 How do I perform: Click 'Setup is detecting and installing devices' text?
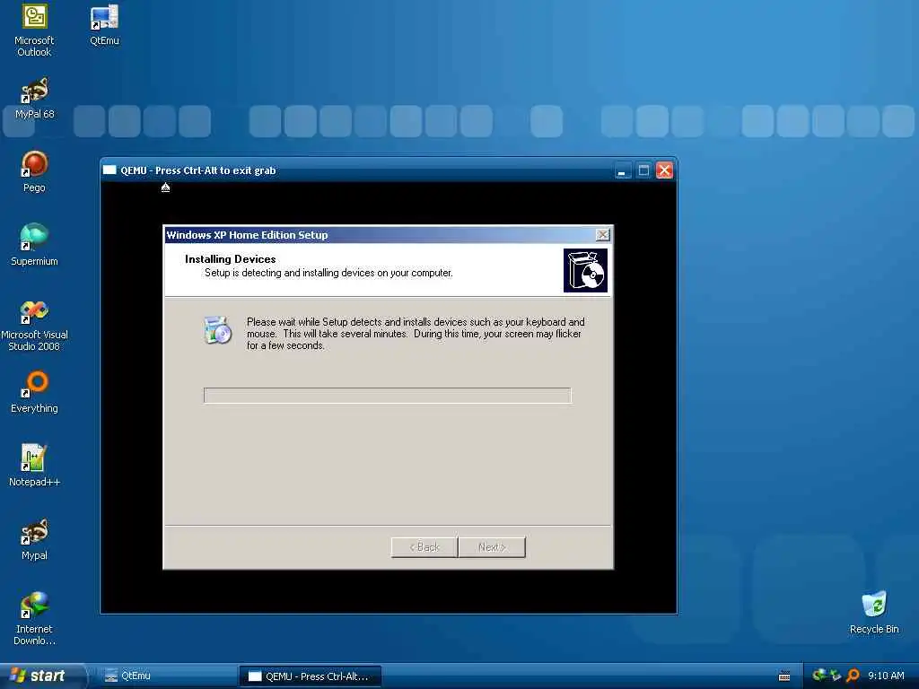pyautogui.click(x=328, y=273)
